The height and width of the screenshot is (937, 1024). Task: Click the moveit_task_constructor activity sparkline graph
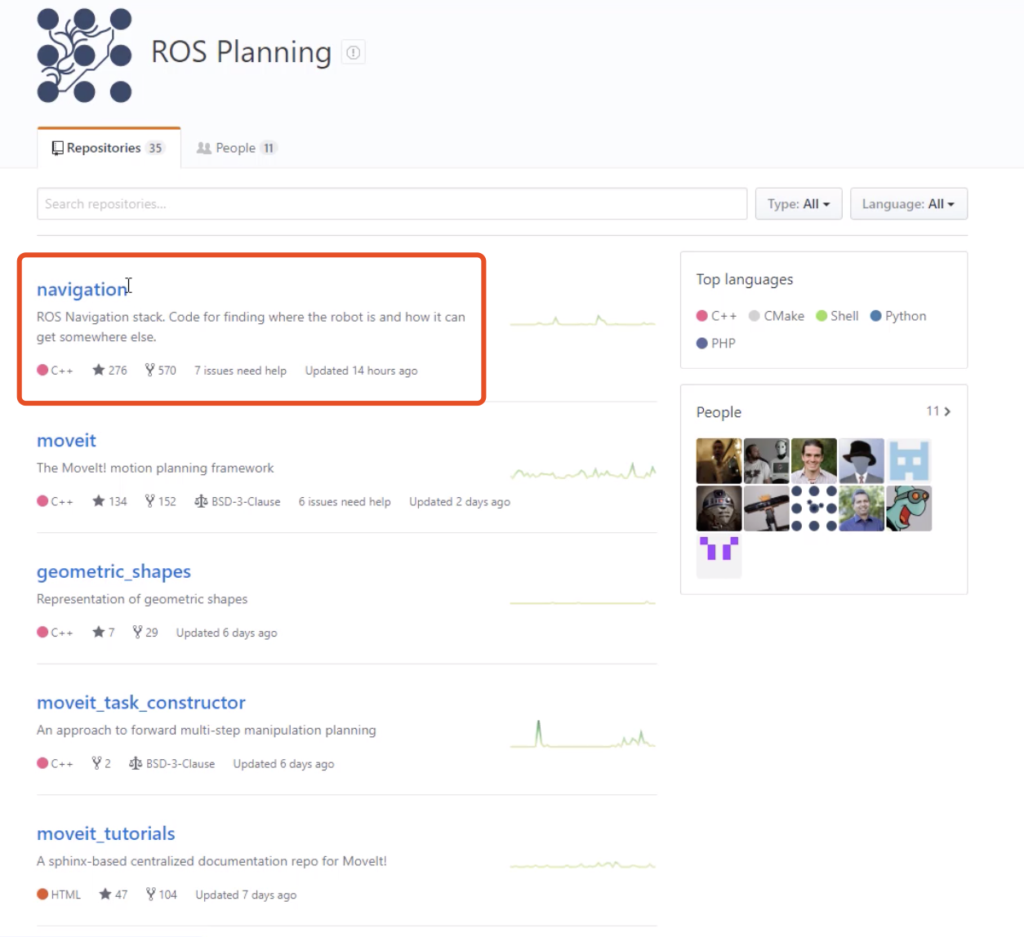tap(582, 734)
